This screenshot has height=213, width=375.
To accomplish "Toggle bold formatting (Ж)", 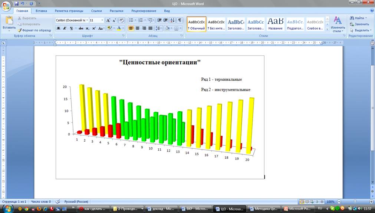I will (x=58, y=28).
